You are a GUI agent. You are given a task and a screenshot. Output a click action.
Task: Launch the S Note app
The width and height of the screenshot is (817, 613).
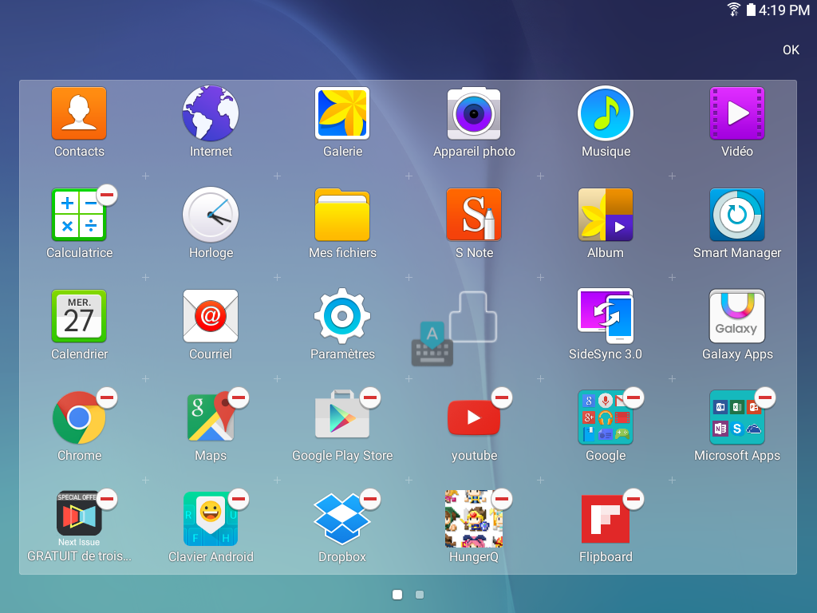[474, 215]
